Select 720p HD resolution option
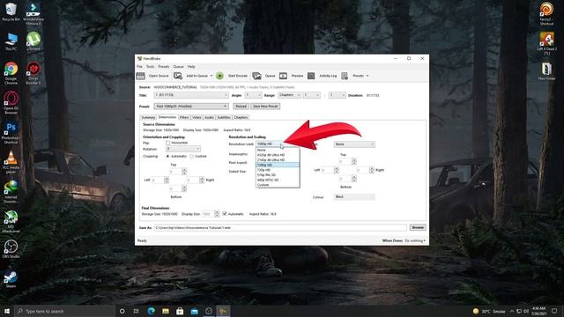This screenshot has width=564, height=317. (x=278, y=170)
